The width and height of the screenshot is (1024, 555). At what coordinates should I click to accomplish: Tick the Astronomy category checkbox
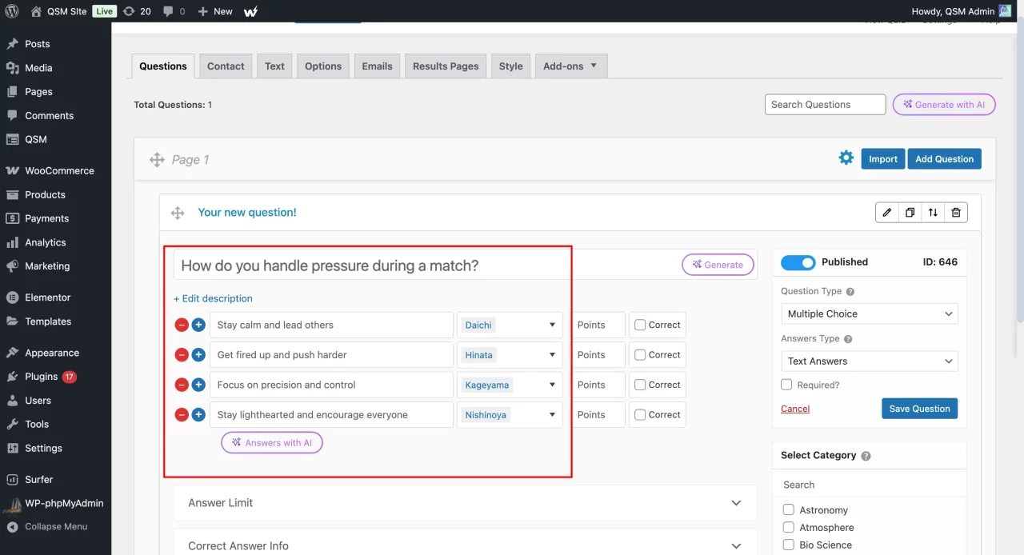tap(789, 510)
